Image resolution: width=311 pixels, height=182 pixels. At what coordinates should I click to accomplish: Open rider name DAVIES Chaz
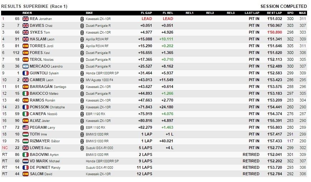41,26
